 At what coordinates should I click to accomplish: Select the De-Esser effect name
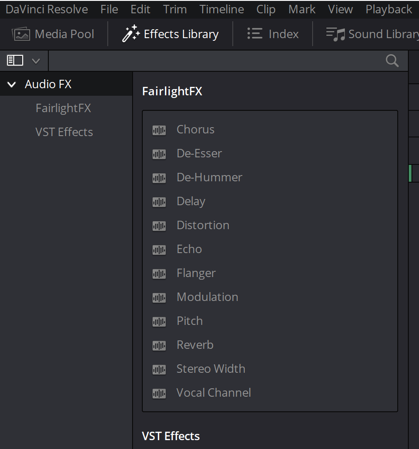[x=200, y=153]
